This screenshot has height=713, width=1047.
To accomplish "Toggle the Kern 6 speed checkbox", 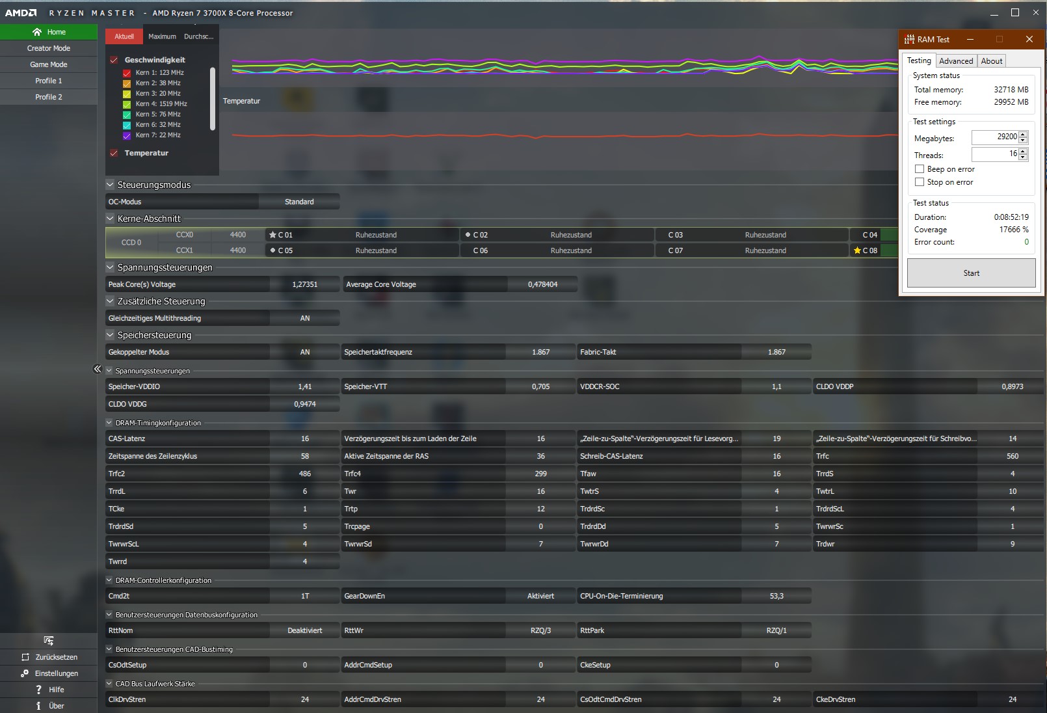I will click(x=127, y=125).
